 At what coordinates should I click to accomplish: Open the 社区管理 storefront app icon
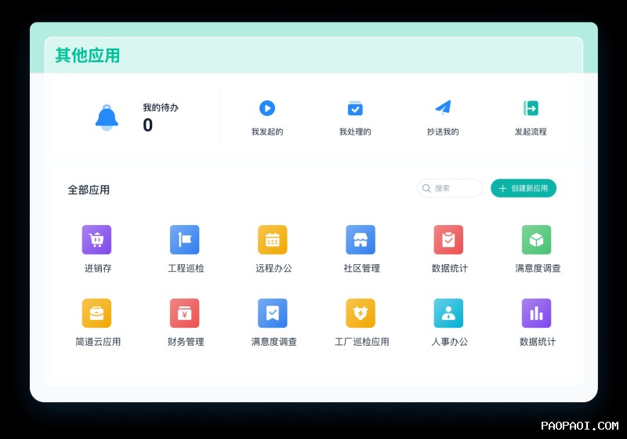point(361,240)
